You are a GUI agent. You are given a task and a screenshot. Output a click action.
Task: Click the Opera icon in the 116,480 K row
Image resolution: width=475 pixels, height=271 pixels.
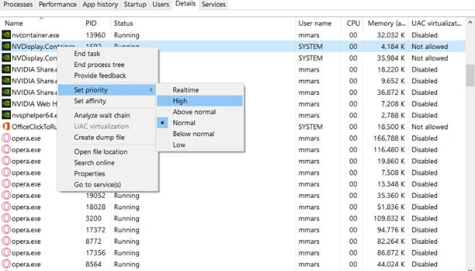[x=6, y=150]
